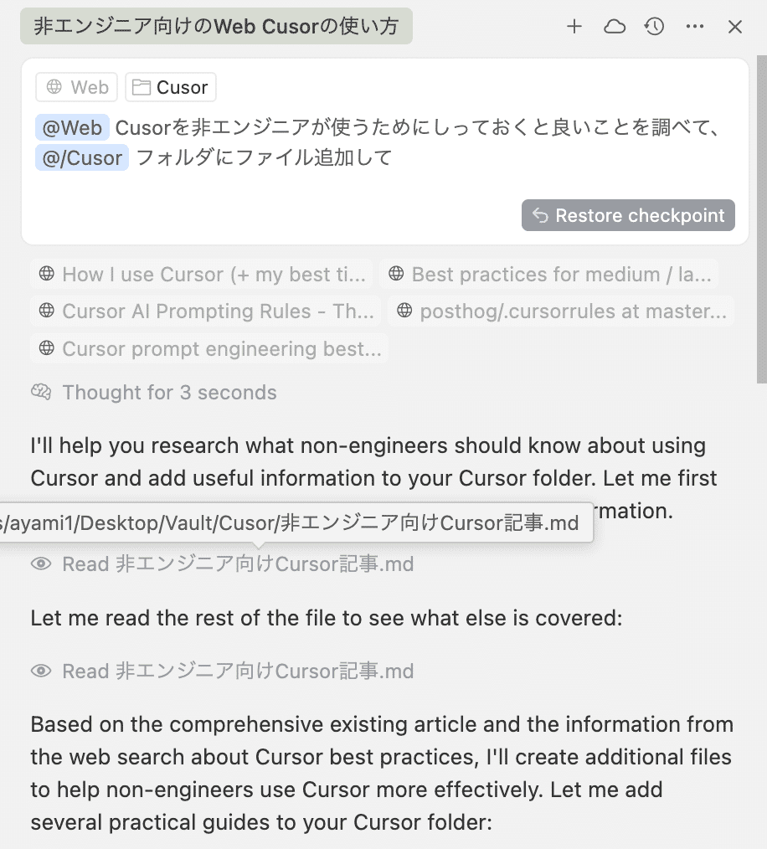Click the @/Cusor mention in the prompt

point(82,157)
